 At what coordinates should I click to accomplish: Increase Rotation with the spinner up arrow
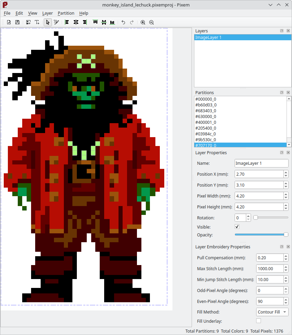248,216
